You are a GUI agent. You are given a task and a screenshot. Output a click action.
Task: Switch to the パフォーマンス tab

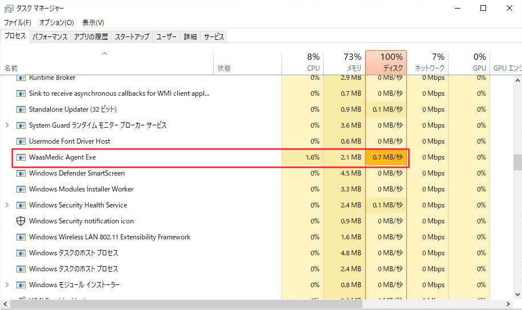(x=50, y=37)
